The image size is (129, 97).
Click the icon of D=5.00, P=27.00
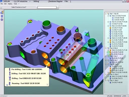[110, 24]
